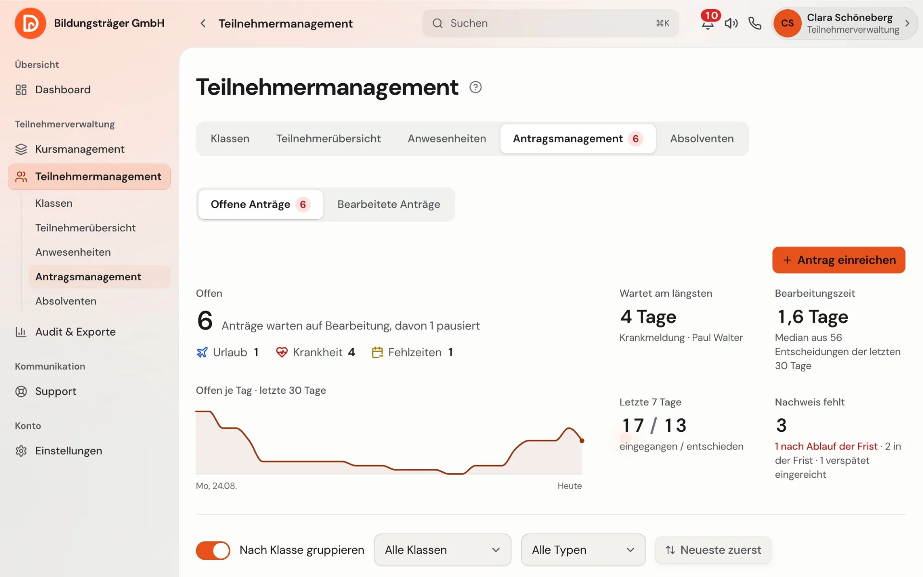Open Teilnehmermanagement in the sidebar
The image size is (923, 577).
point(89,176)
